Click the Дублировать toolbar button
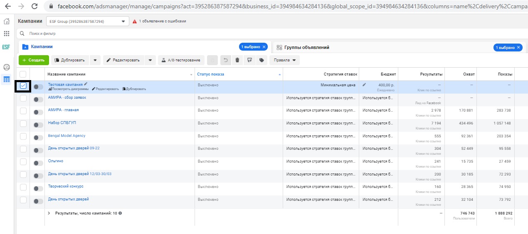This screenshot has width=528, height=234. click(x=70, y=60)
